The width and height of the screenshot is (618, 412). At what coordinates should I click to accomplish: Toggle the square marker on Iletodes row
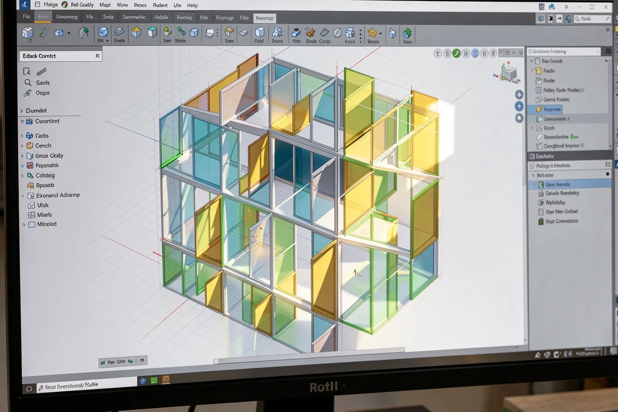pyautogui.click(x=607, y=174)
